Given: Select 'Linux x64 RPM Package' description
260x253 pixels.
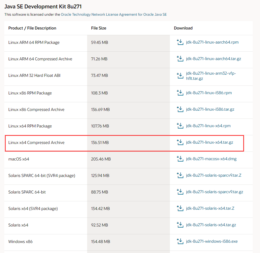Looking at the screenshot, I should (30, 126).
